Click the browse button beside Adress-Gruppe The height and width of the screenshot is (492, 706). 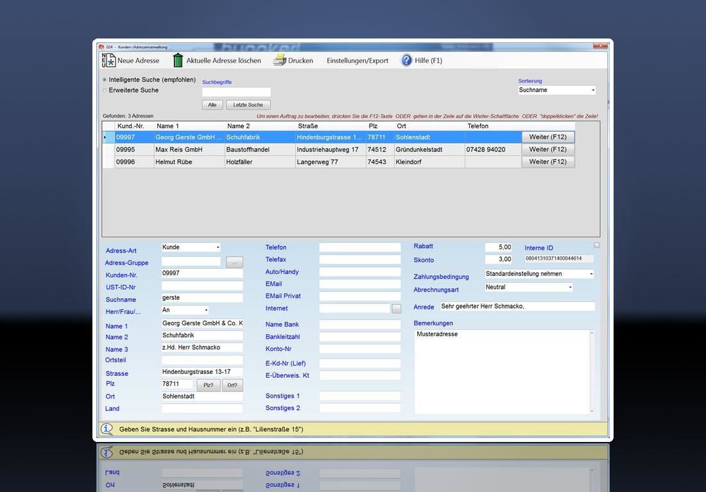[235, 262]
